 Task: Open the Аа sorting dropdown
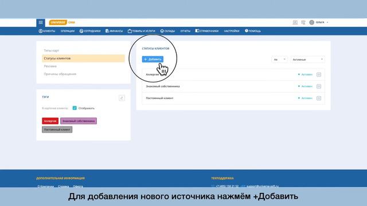click(279, 60)
